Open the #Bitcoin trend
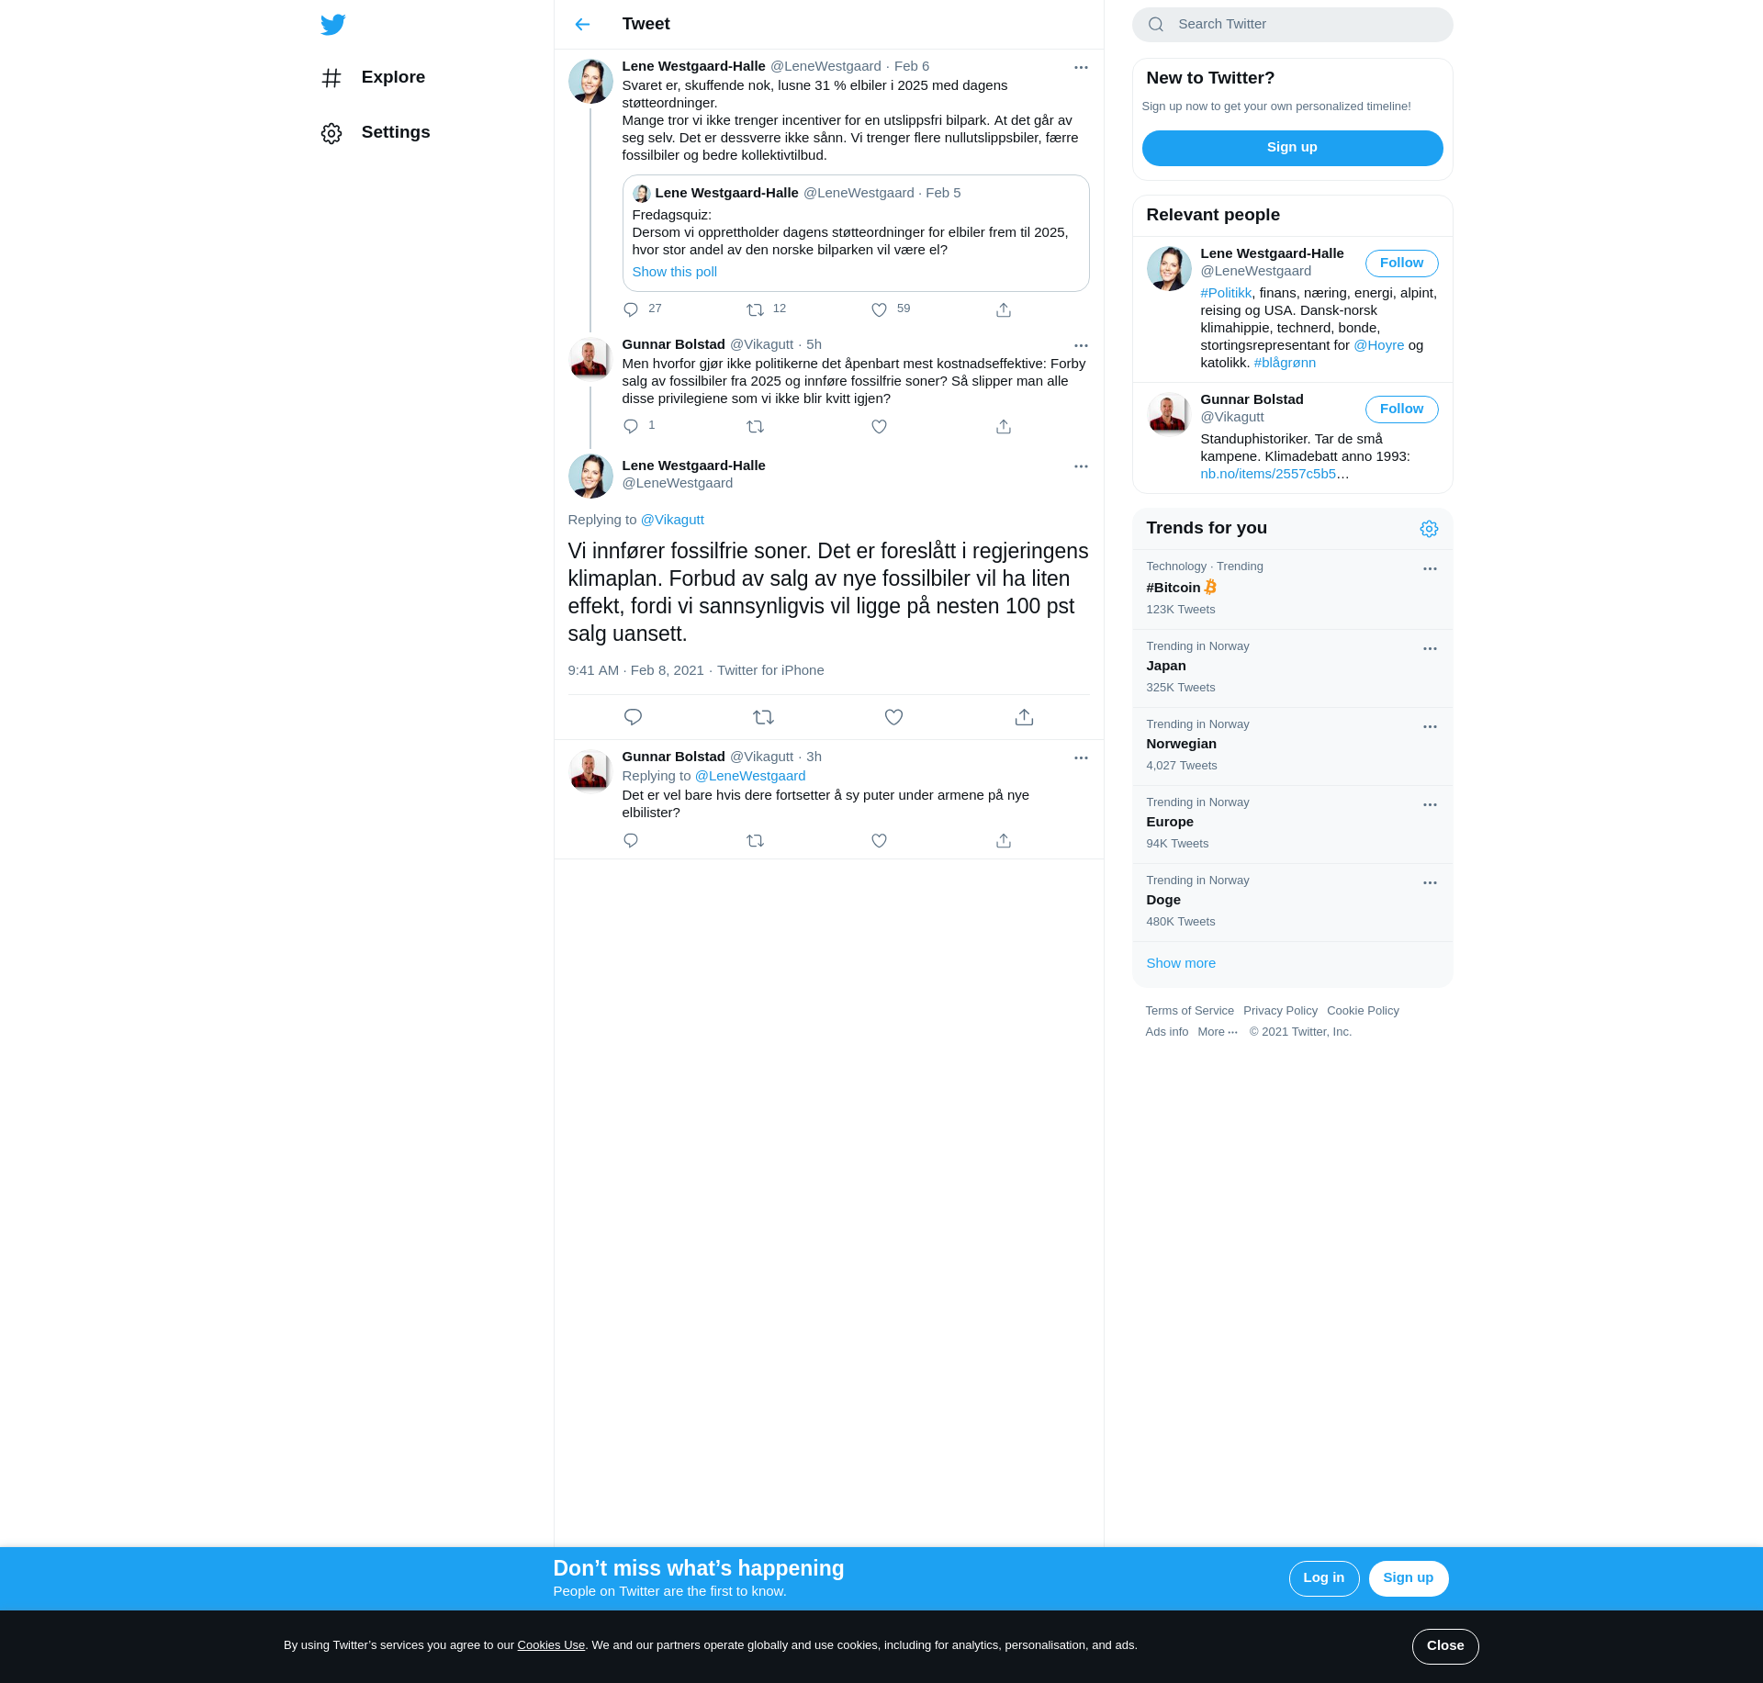The height and width of the screenshot is (1683, 1763). [x=1292, y=589]
